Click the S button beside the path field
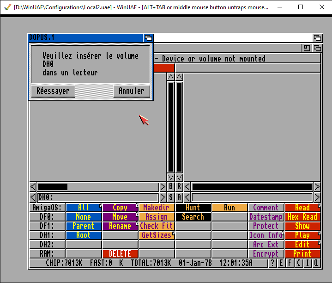The image size is (332, 283). click(171, 197)
